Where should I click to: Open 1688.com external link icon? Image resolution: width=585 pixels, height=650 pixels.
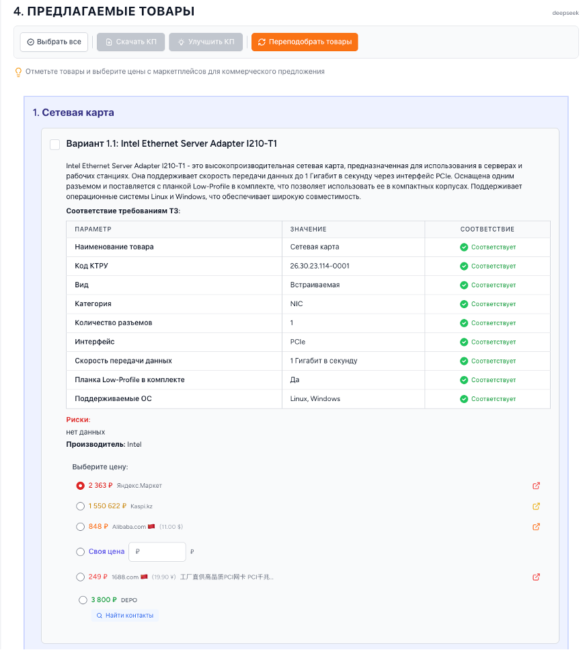point(536,577)
